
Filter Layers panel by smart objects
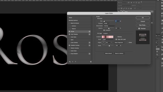coord(139,3)
